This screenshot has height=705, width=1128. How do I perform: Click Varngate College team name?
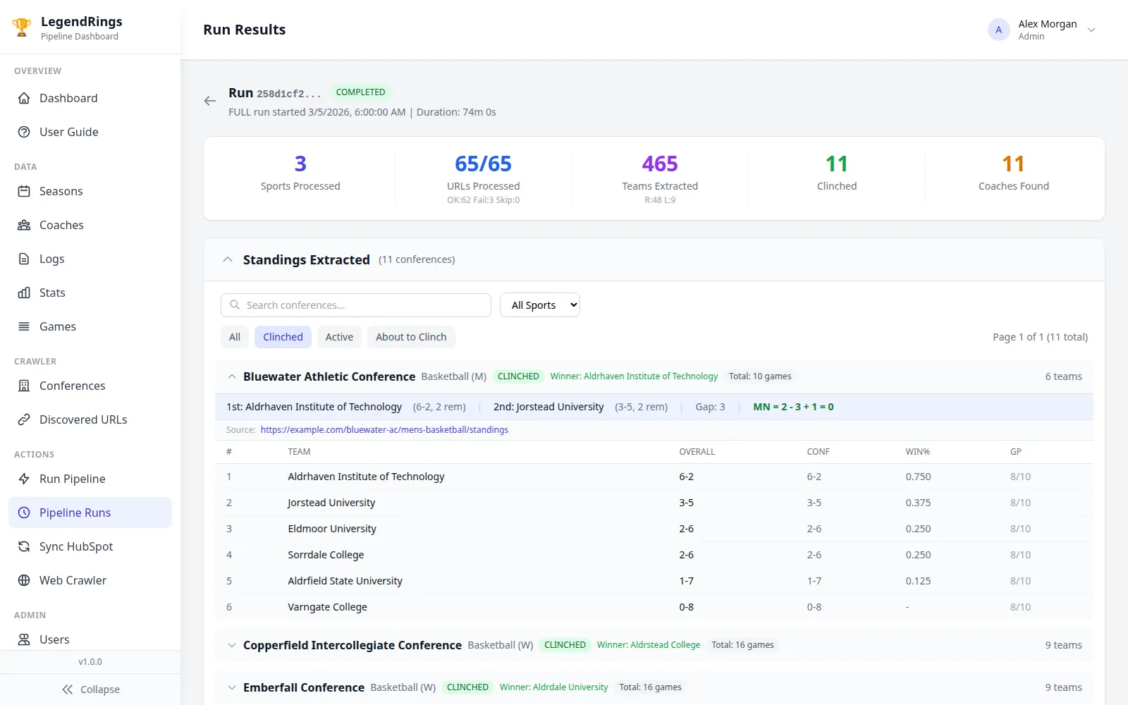pyautogui.click(x=327, y=607)
